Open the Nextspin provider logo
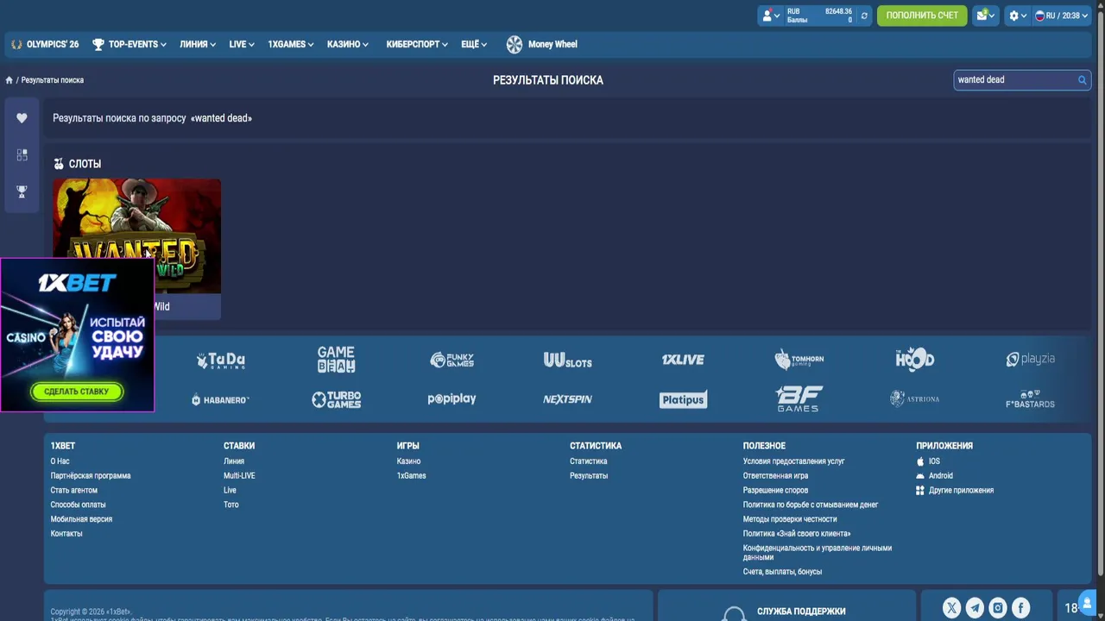 (567, 399)
